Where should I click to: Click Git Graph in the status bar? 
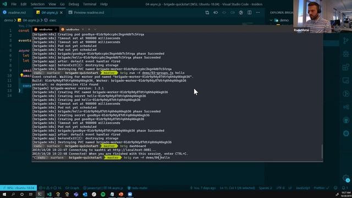pos(72,188)
